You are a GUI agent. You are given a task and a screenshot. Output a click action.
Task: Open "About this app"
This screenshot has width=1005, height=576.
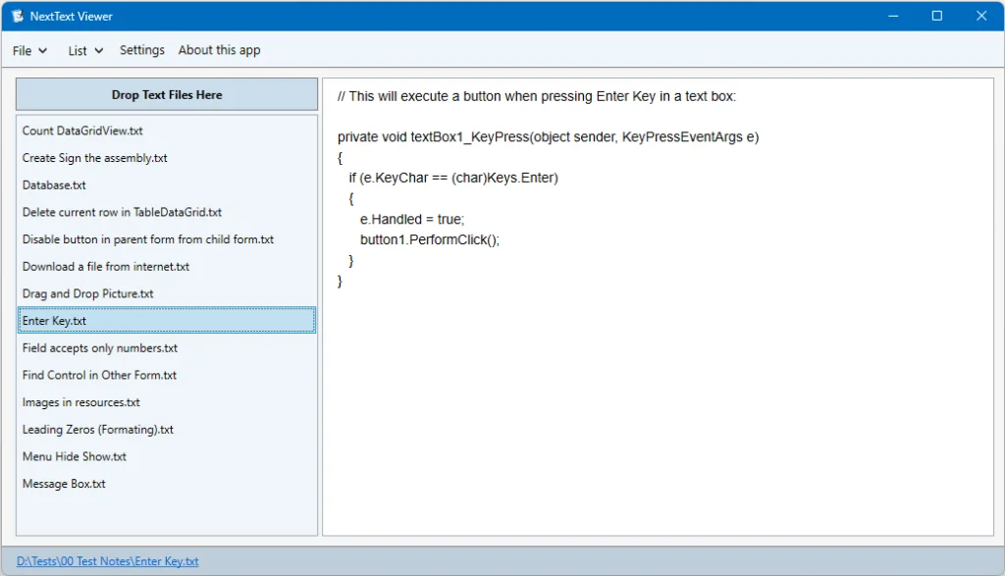tap(219, 50)
